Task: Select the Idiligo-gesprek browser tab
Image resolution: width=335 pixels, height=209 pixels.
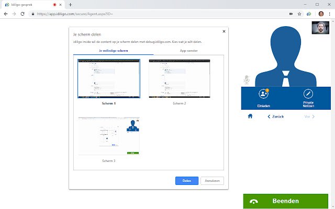Action: point(33,5)
